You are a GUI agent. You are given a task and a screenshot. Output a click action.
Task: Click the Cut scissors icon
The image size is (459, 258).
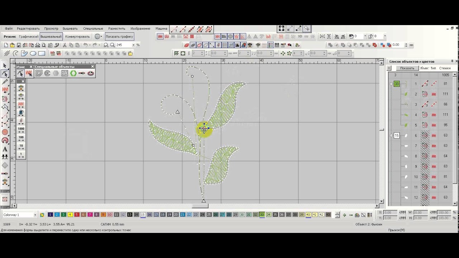coord(65,45)
